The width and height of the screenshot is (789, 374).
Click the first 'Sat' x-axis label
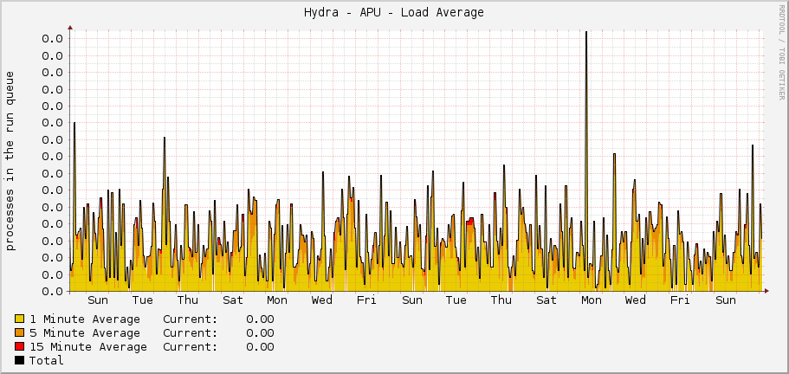(x=232, y=300)
